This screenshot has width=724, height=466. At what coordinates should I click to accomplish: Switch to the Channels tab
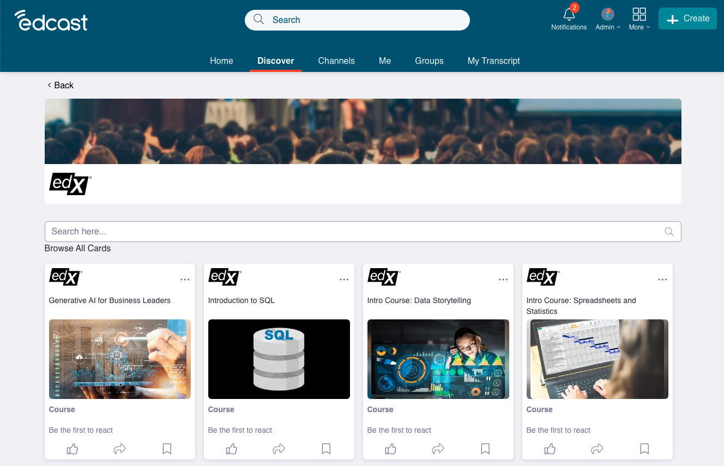click(336, 60)
